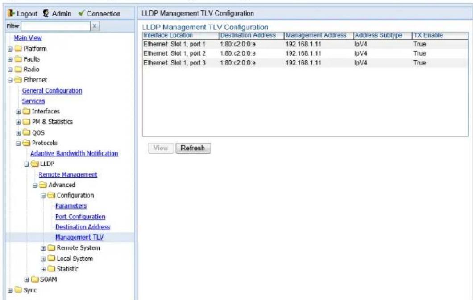The height and width of the screenshot is (300, 473).
Task: Click the Admin text label
Action: [62, 13]
